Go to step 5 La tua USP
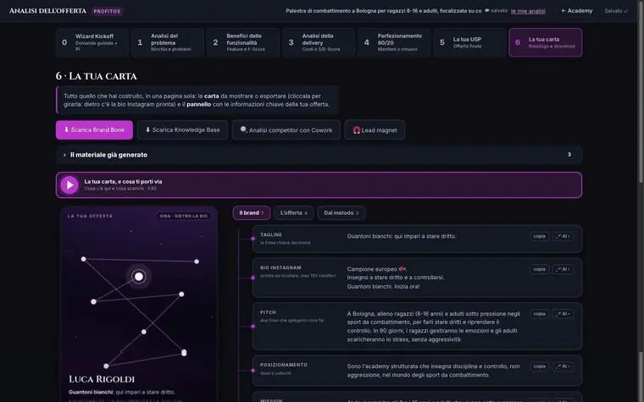Screen dimensions: 644x402 (x=469, y=42)
